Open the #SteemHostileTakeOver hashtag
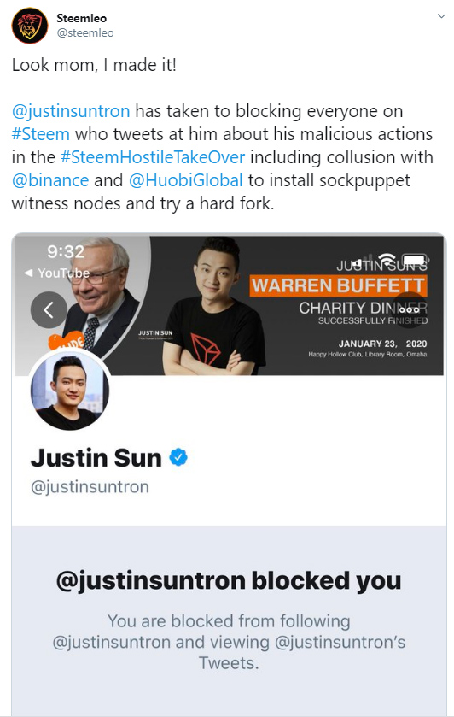Viewport: 454px width, 717px height. click(153, 157)
